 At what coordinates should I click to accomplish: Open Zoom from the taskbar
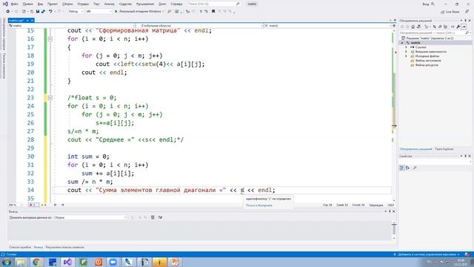tap(113, 262)
